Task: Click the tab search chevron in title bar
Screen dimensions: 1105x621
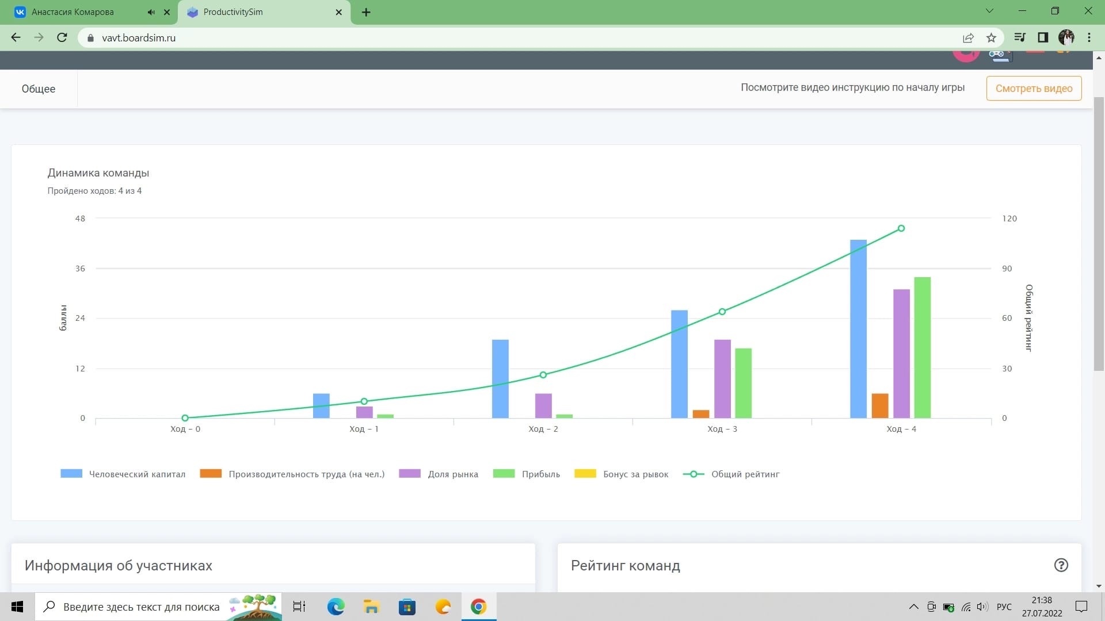Action: coord(989,11)
